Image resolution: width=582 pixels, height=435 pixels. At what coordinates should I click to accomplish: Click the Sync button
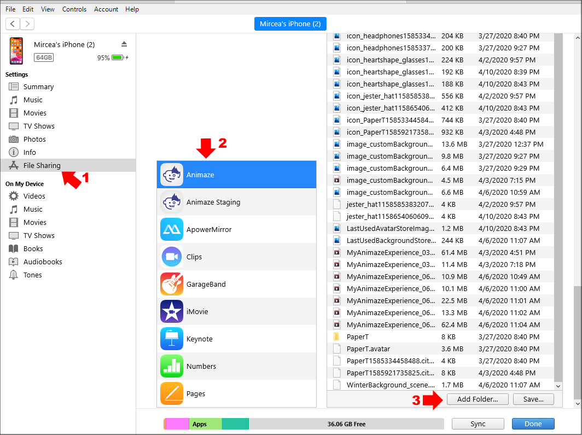click(478, 424)
